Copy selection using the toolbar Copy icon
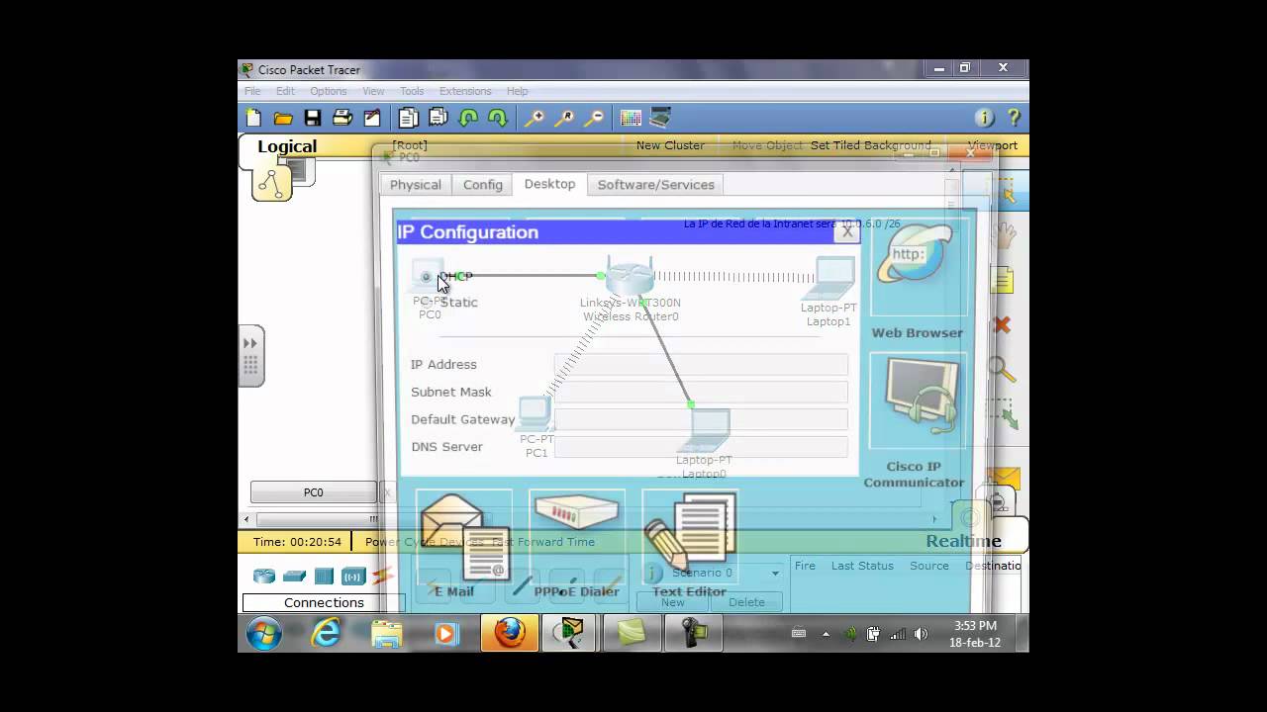This screenshot has height=712, width=1267. (409, 118)
